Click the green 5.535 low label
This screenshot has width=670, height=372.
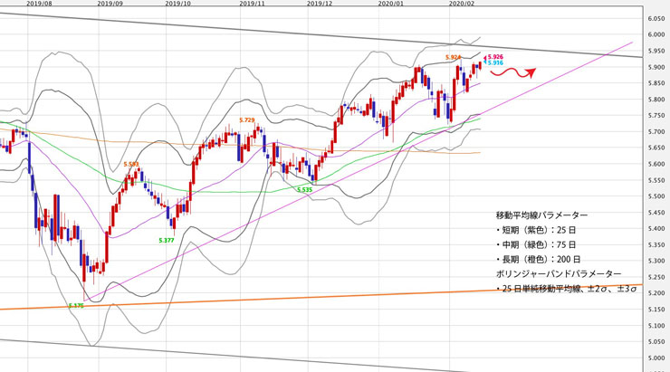click(304, 190)
